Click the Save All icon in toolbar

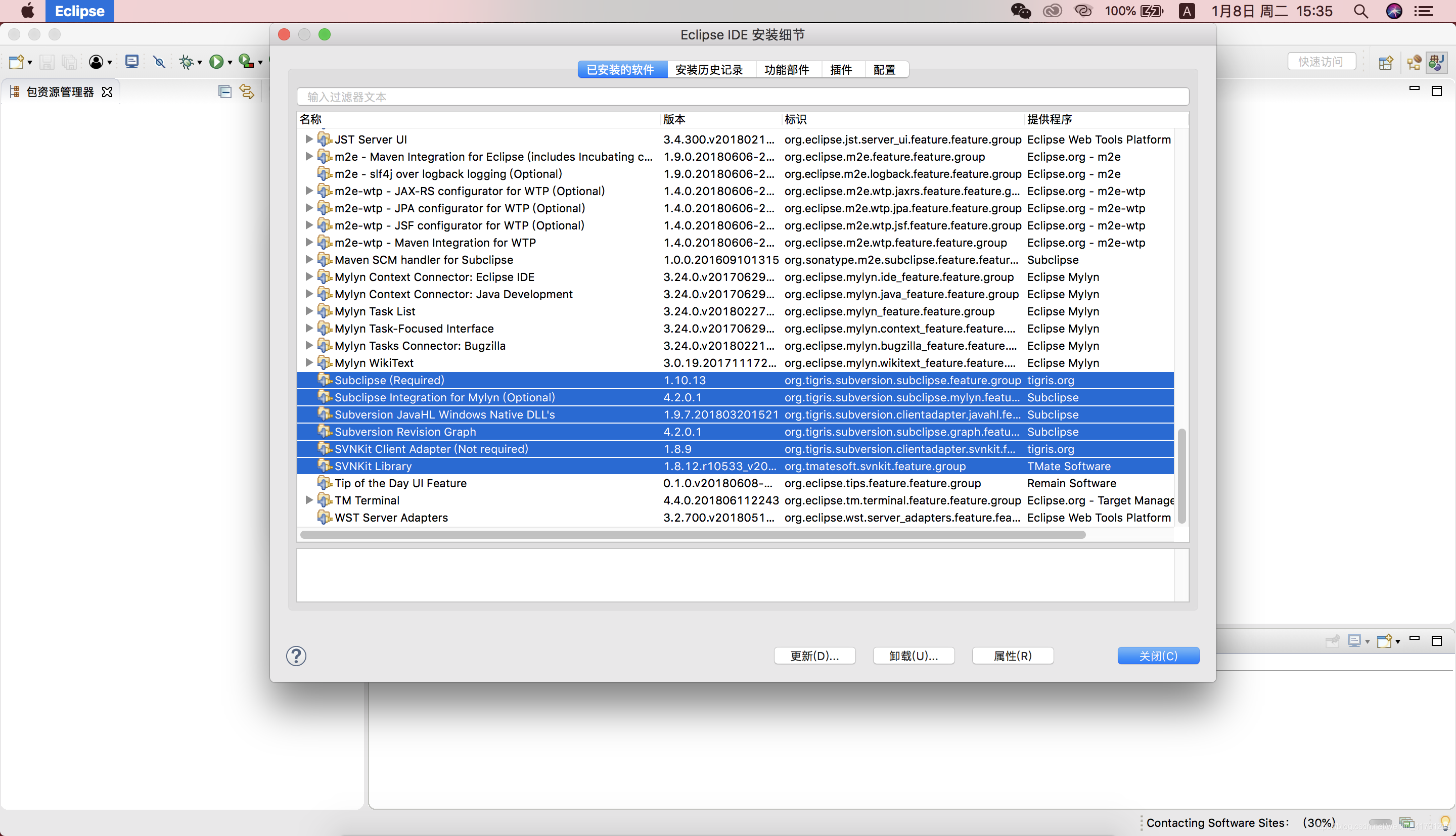point(69,62)
